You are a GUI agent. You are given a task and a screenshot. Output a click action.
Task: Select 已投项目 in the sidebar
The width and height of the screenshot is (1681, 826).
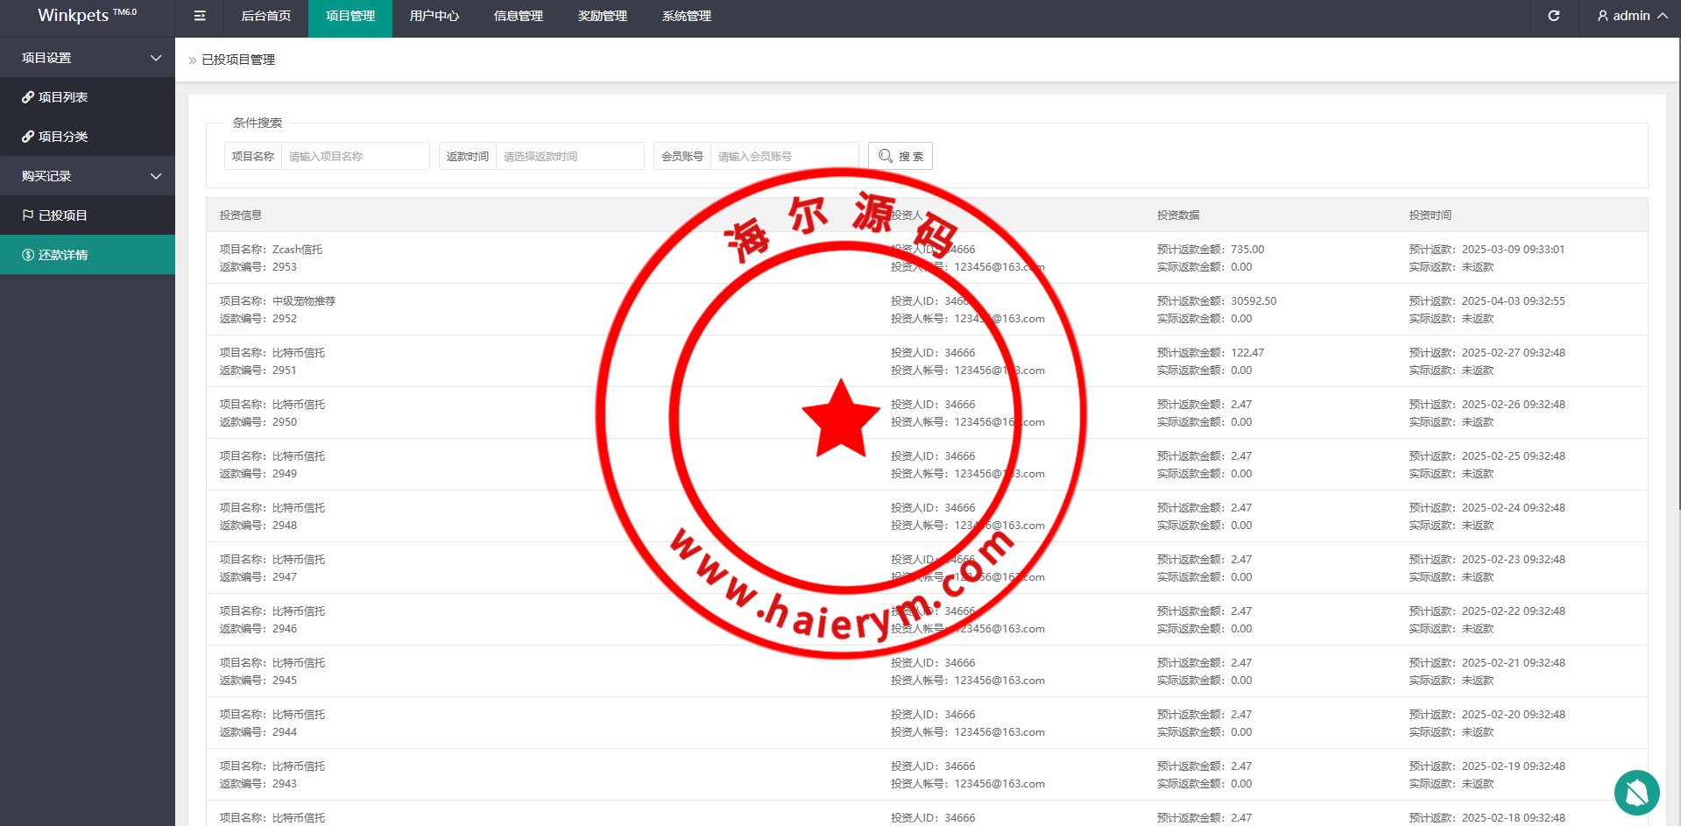pyautogui.click(x=63, y=215)
